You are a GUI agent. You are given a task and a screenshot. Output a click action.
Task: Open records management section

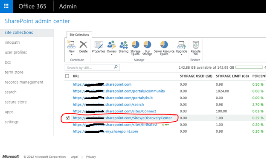click(x=24, y=82)
